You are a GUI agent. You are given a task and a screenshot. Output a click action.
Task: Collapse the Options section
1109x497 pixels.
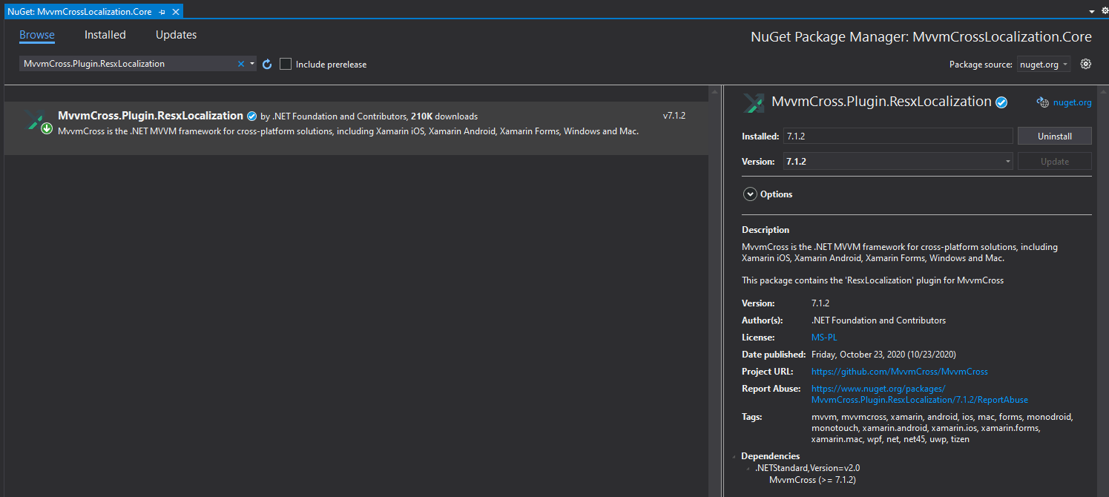tap(750, 194)
